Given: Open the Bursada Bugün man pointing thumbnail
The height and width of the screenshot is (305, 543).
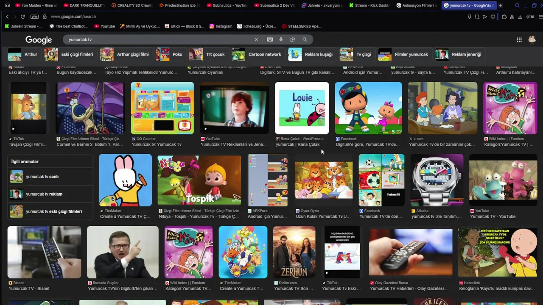Looking at the screenshot, I should pos(123,252).
